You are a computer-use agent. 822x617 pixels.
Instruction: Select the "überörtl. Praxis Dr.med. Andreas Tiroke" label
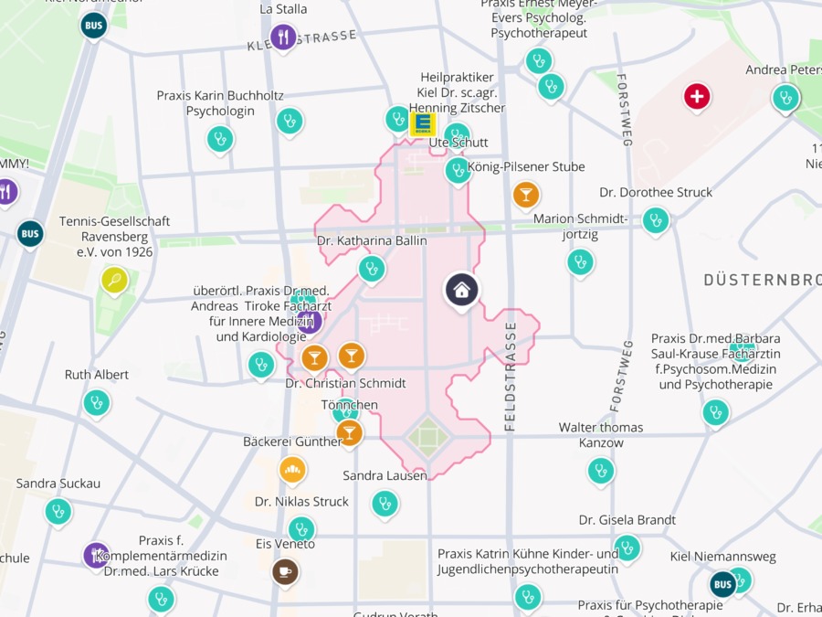pos(261,314)
